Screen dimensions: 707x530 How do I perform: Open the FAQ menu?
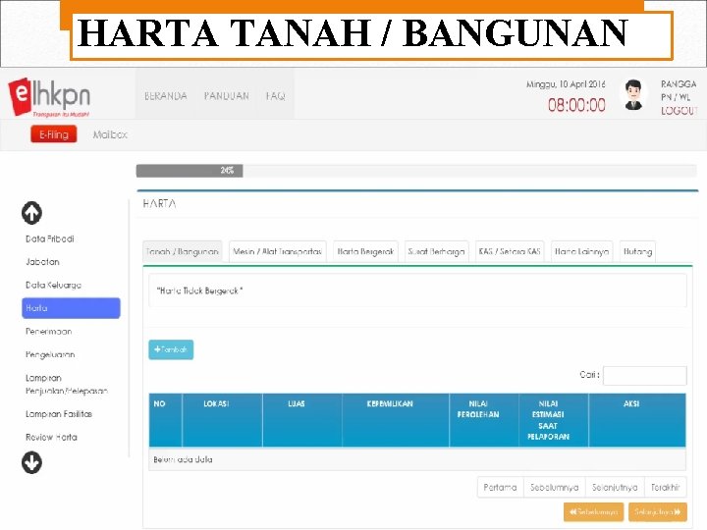[276, 96]
